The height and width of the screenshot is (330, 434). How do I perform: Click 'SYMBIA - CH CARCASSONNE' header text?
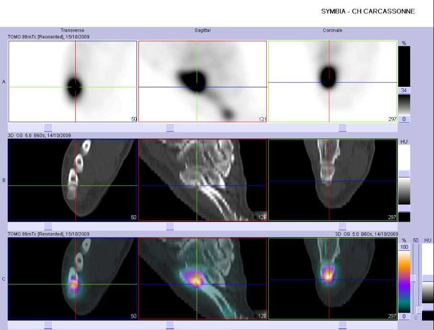[368, 12]
